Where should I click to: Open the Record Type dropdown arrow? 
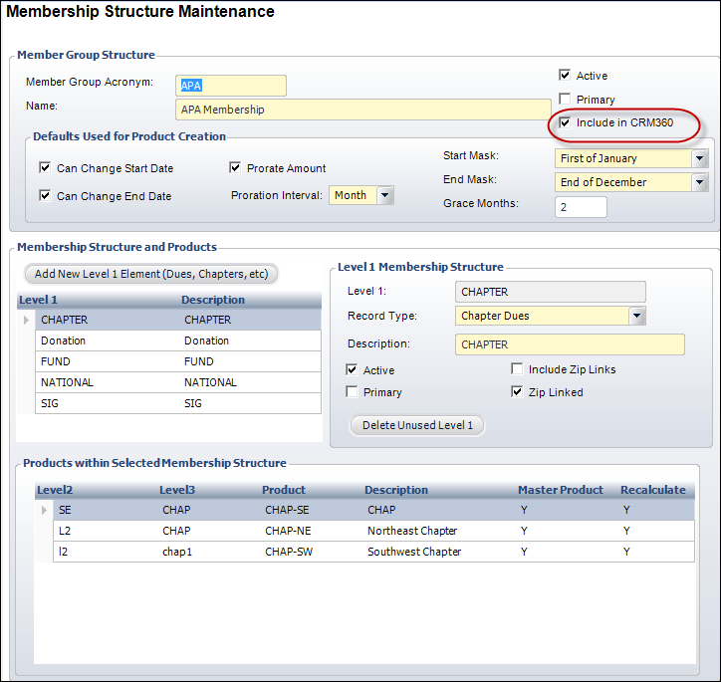(x=637, y=316)
